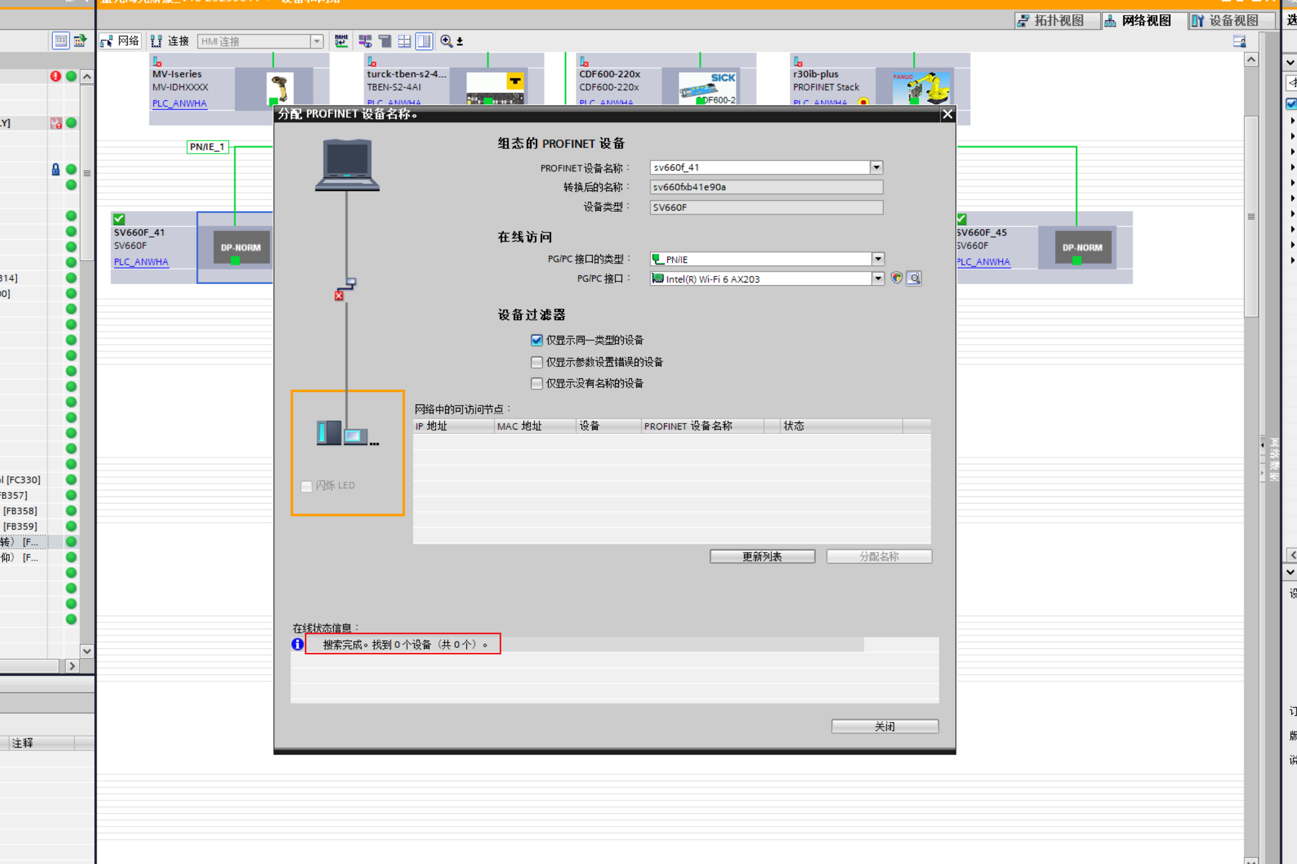
Task: Click the search icon beside PG/PC interface
Action: pos(914,279)
